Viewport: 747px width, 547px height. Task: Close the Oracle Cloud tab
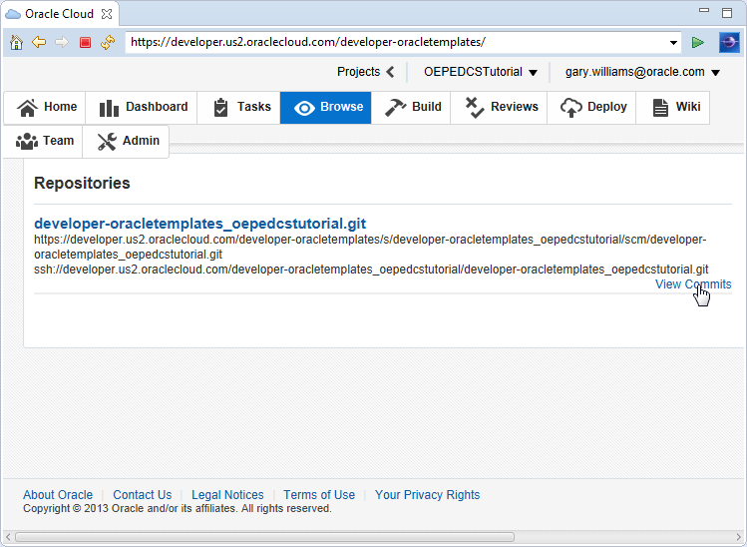[107, 14]
